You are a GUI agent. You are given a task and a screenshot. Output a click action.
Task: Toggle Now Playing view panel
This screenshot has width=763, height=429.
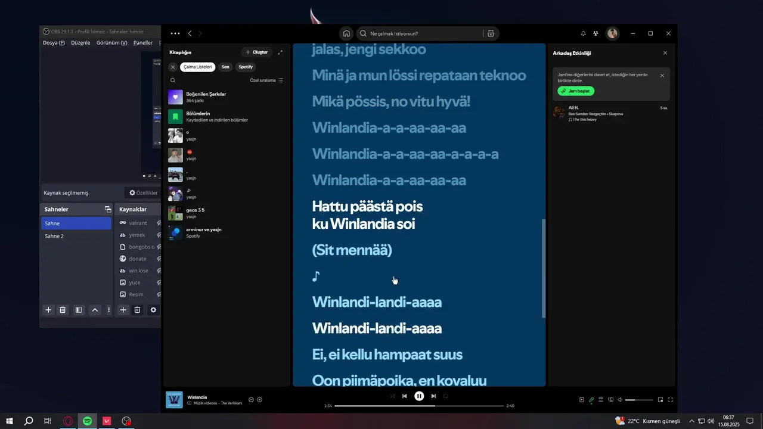pyautogui.click(x=582, y=400)
